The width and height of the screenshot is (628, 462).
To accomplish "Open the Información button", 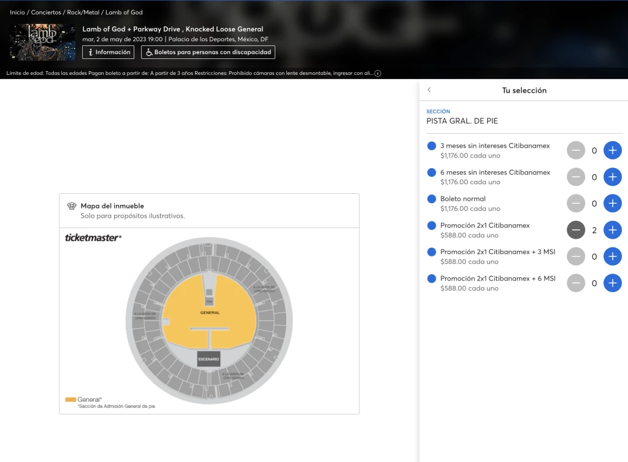I will pos(108,52).
